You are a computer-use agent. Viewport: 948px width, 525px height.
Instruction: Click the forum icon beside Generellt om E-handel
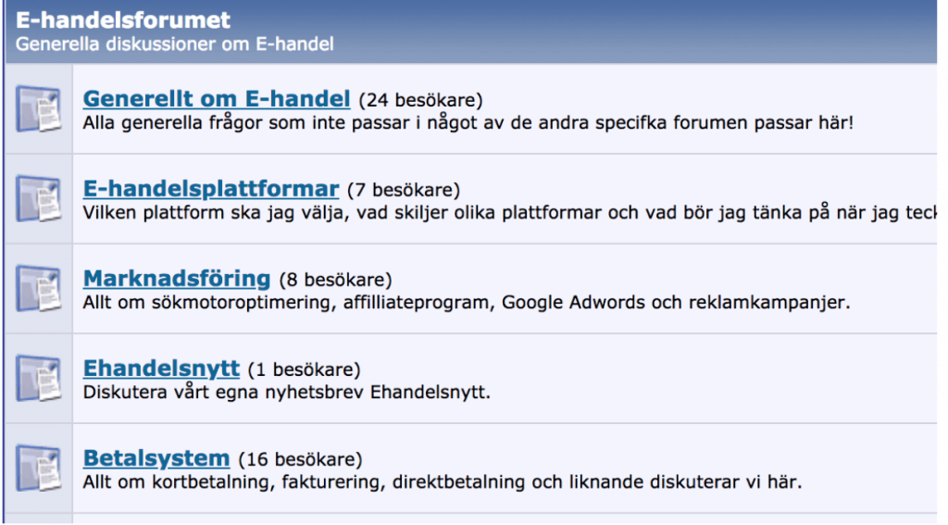pyautogui.click(x=39, y=109)
